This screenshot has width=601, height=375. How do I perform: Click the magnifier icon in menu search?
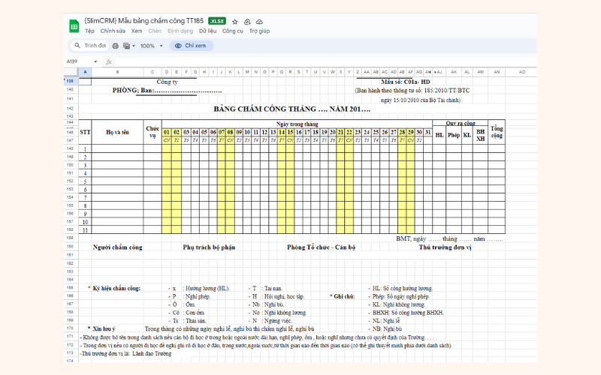[78, 46]
